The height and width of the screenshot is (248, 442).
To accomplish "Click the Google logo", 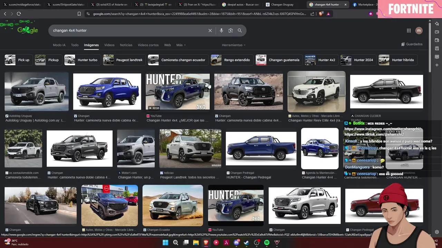I will coord(28,30).
